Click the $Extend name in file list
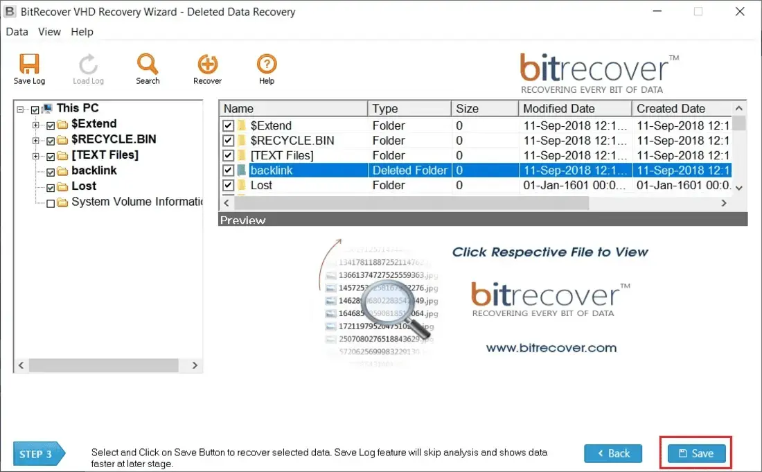The image size is (762, 472). [271, 125]
